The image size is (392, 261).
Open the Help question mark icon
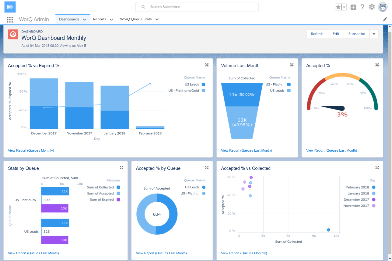pos(362,7)
